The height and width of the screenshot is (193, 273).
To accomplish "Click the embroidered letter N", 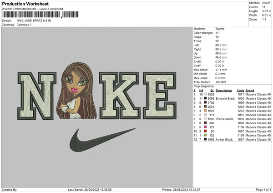I will [38, 95].
